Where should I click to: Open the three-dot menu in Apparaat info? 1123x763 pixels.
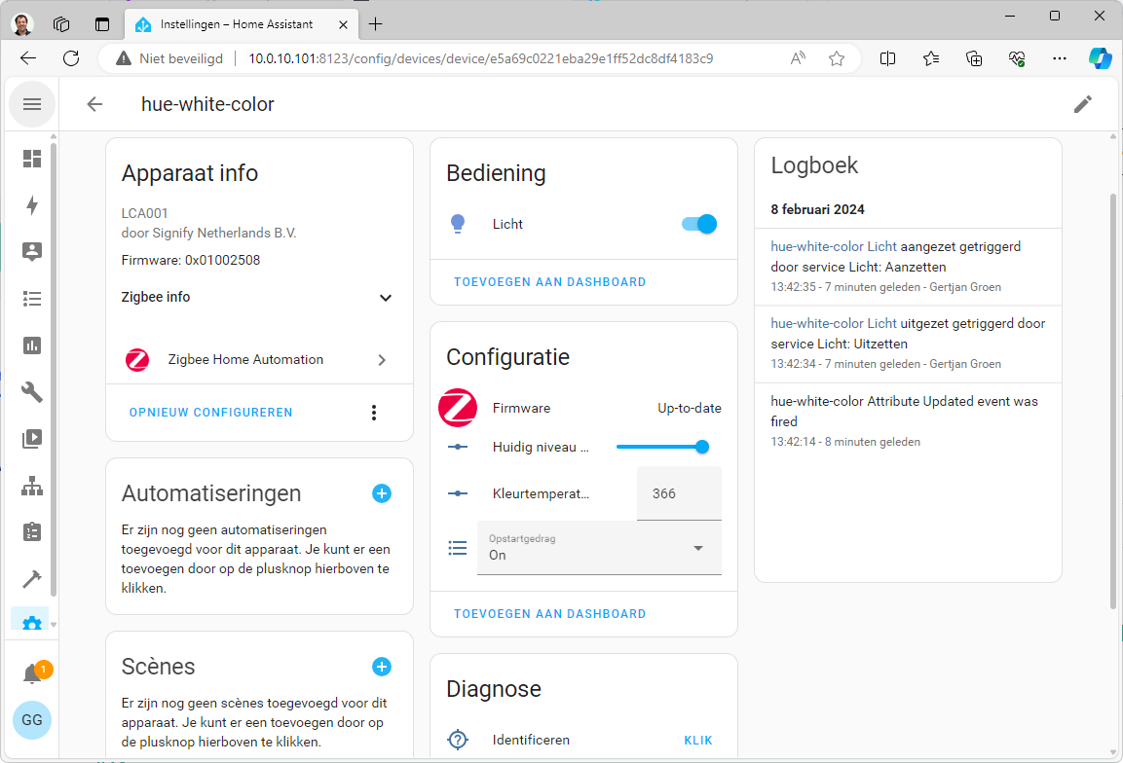pyautogui.click(x=373, y=413)
